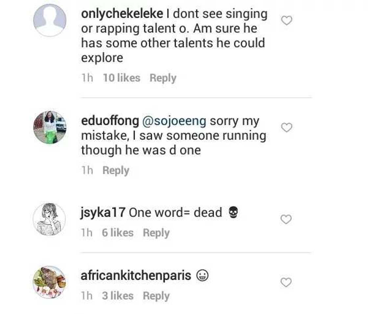The width and height of the screenshot is (368, 314).
Task: Tap the username onlychekeleke
Action: (122, 13)
